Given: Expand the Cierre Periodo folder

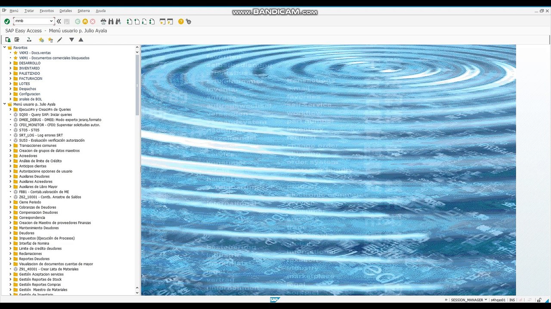Looking at the screenshot, I should [10, 202].
